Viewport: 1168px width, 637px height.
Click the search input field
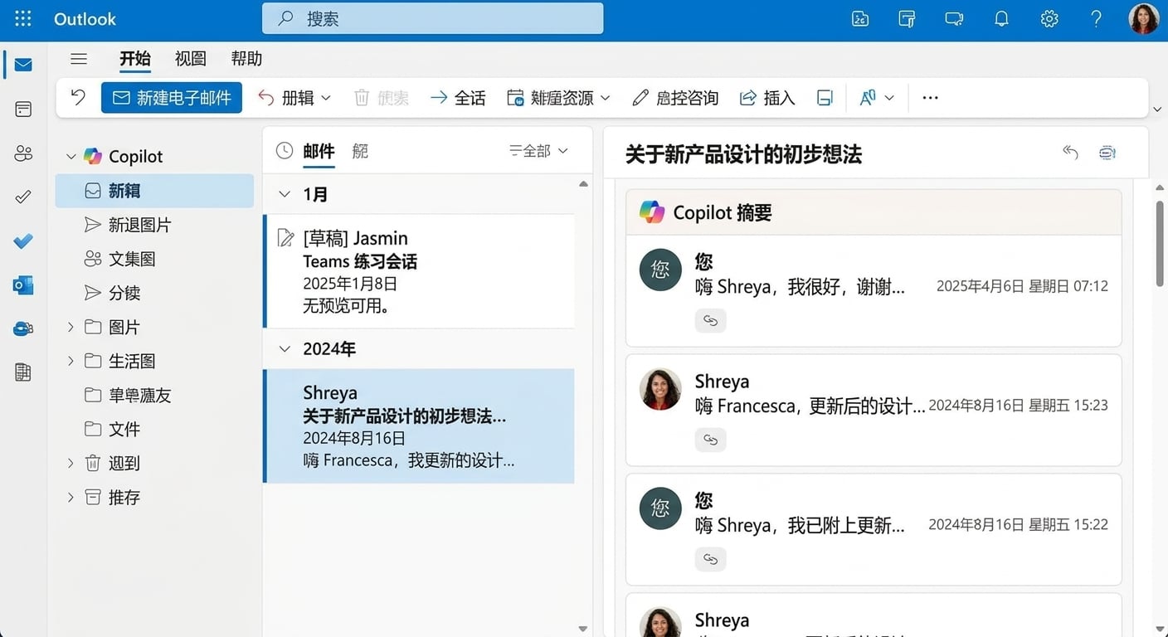pos(432,19)
